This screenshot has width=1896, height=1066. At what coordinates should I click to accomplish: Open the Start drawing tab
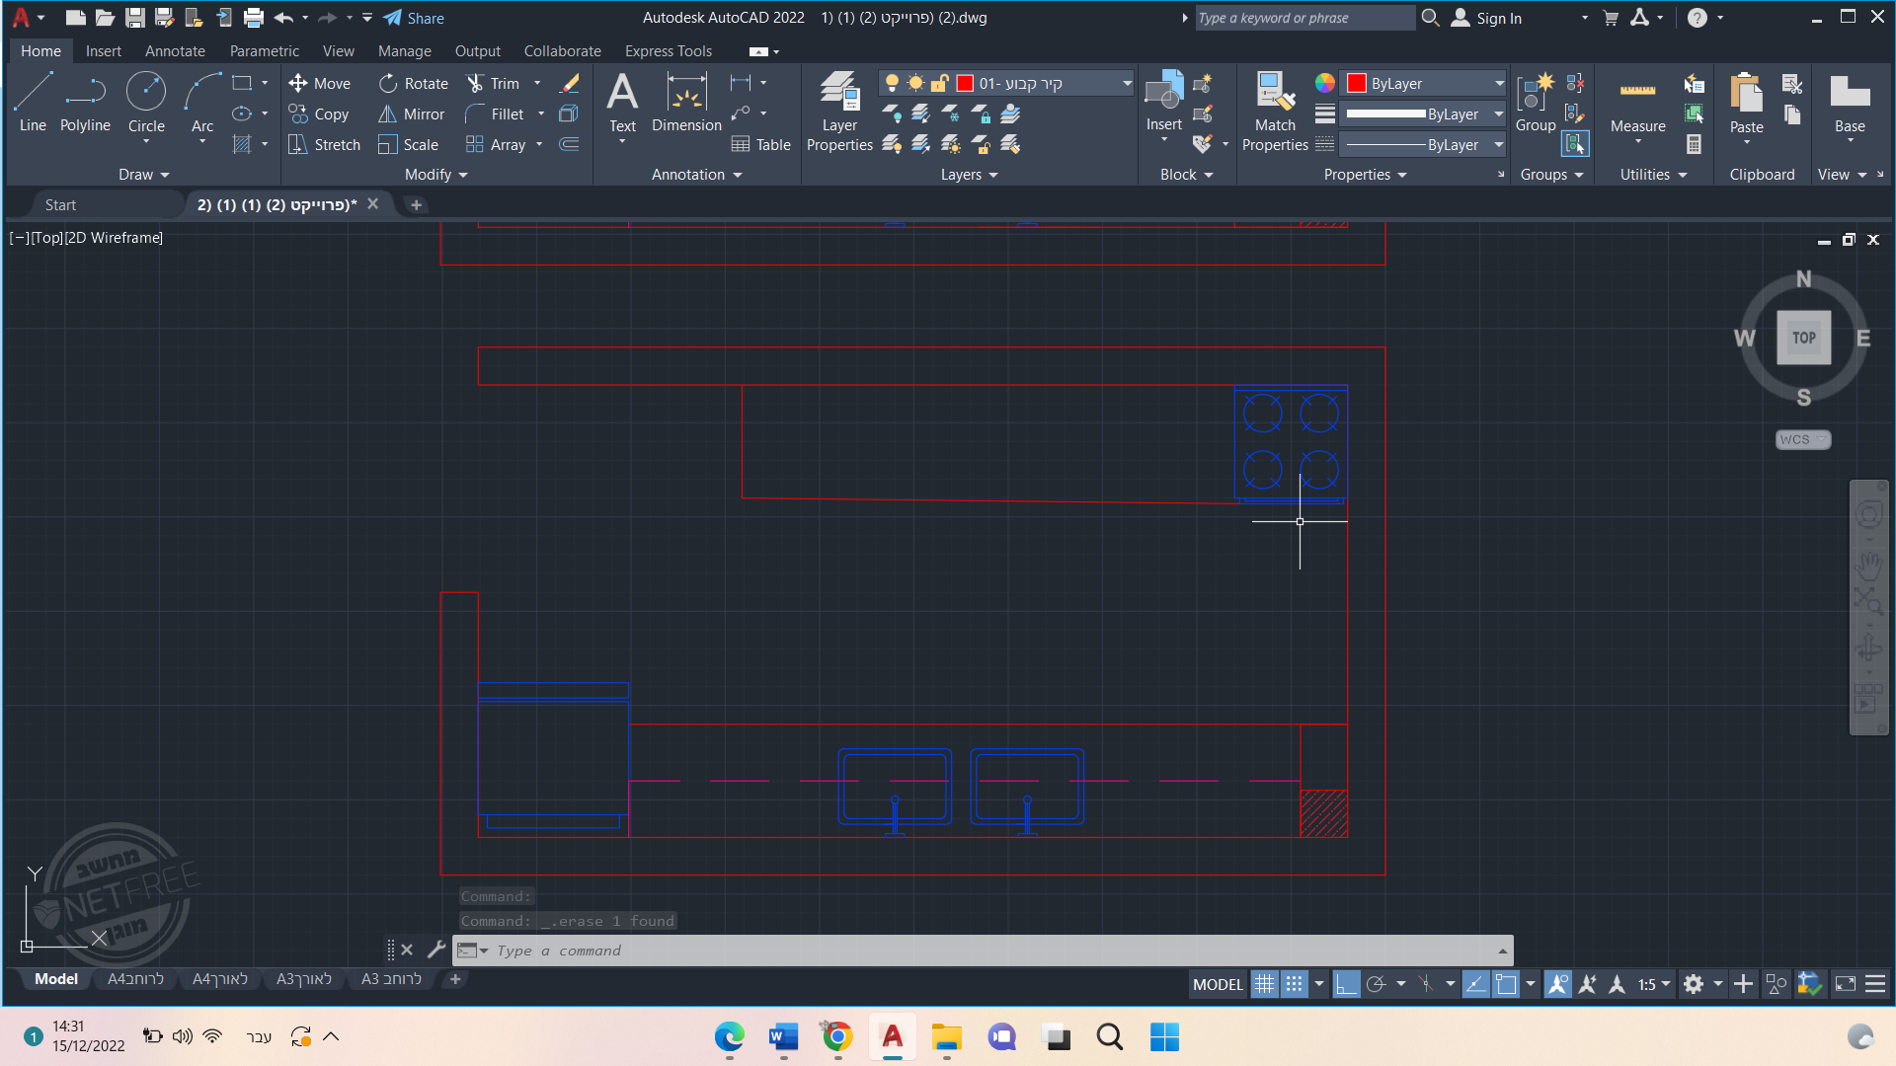pos(60,205)
